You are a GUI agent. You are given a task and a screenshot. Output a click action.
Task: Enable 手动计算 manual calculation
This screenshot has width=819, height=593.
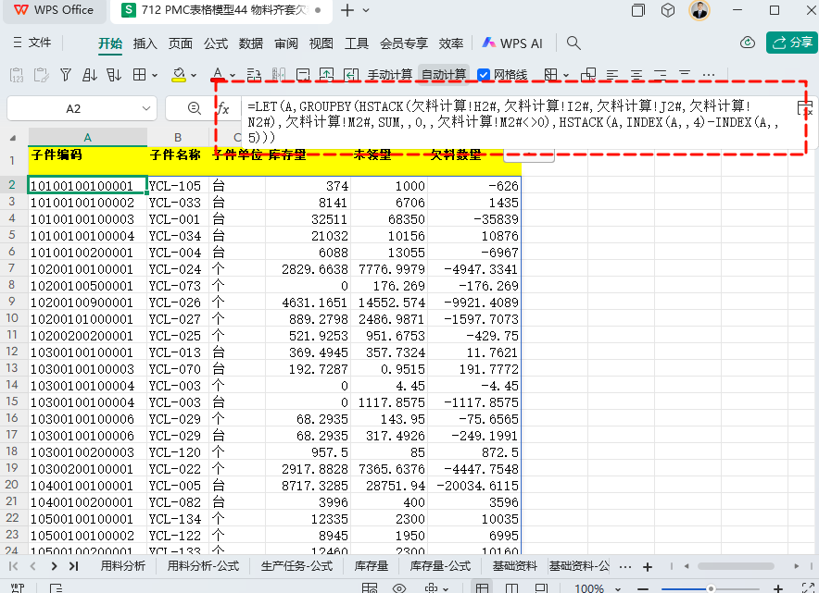point(390,75)
